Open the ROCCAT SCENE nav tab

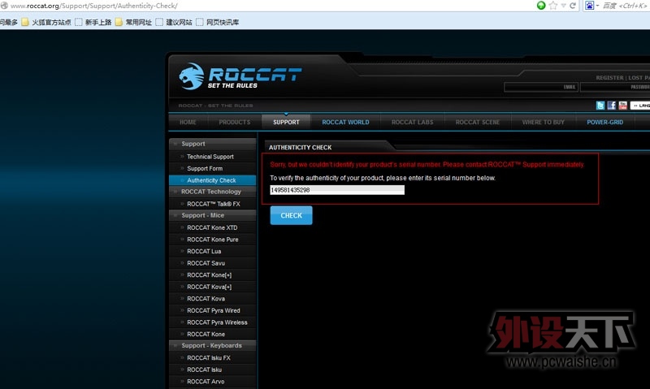tap(478, 122)
